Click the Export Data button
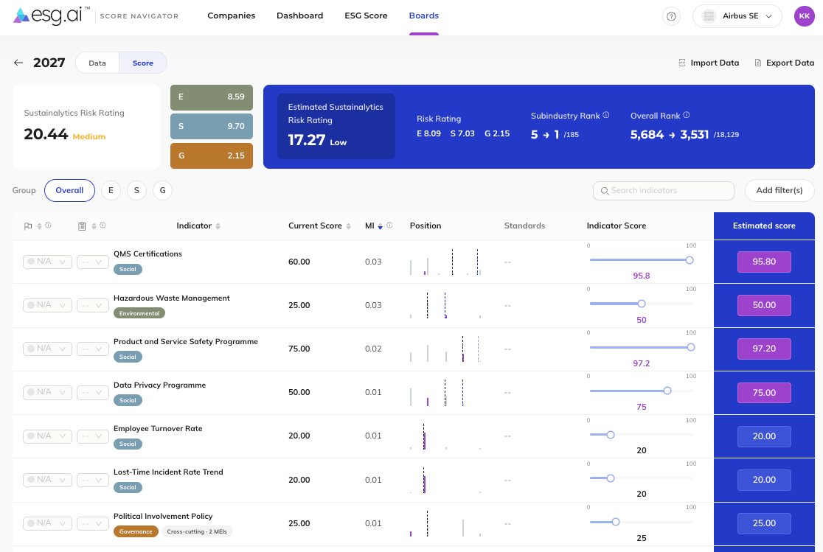 click(x=784, y=63)
